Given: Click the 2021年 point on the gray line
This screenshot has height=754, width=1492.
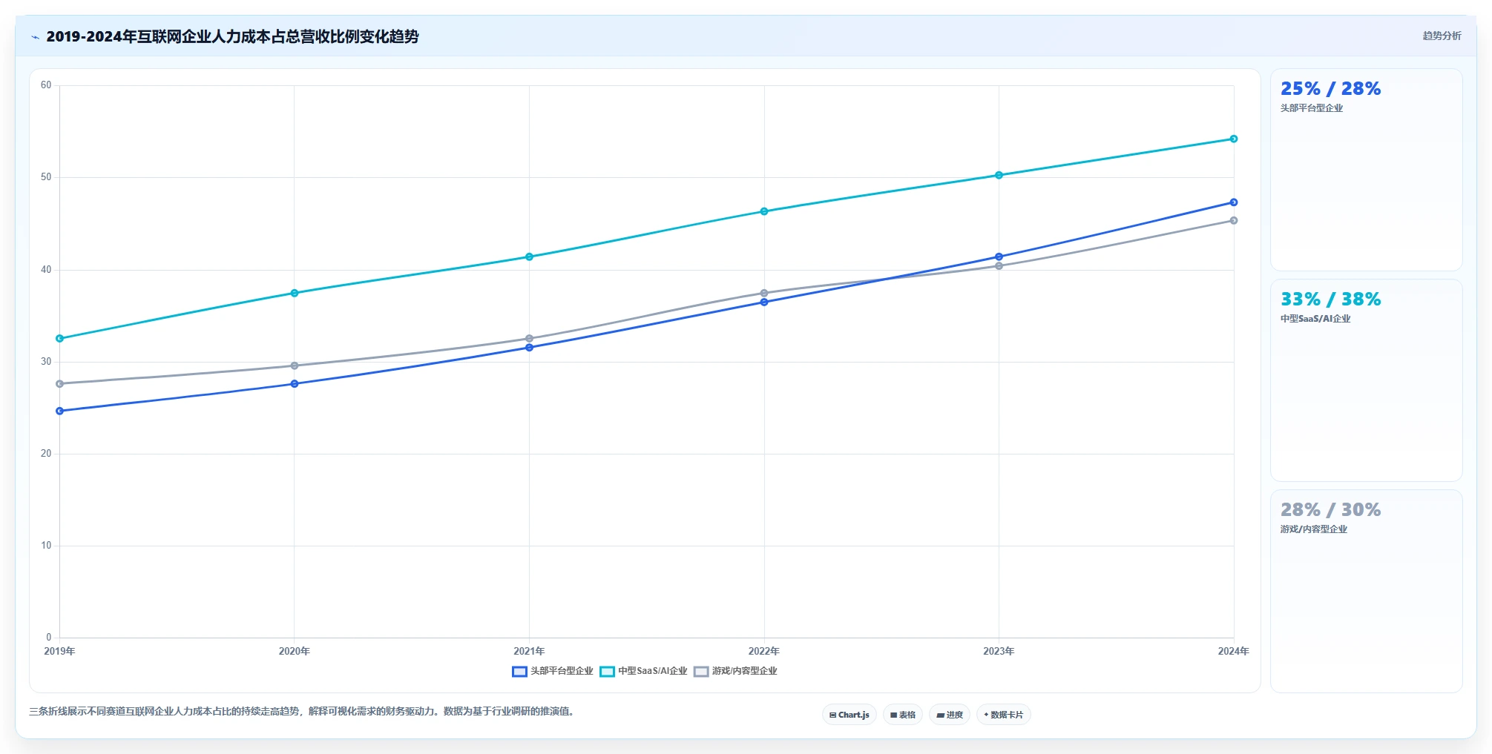Looking at the screenshot, I should click(529, 339).
